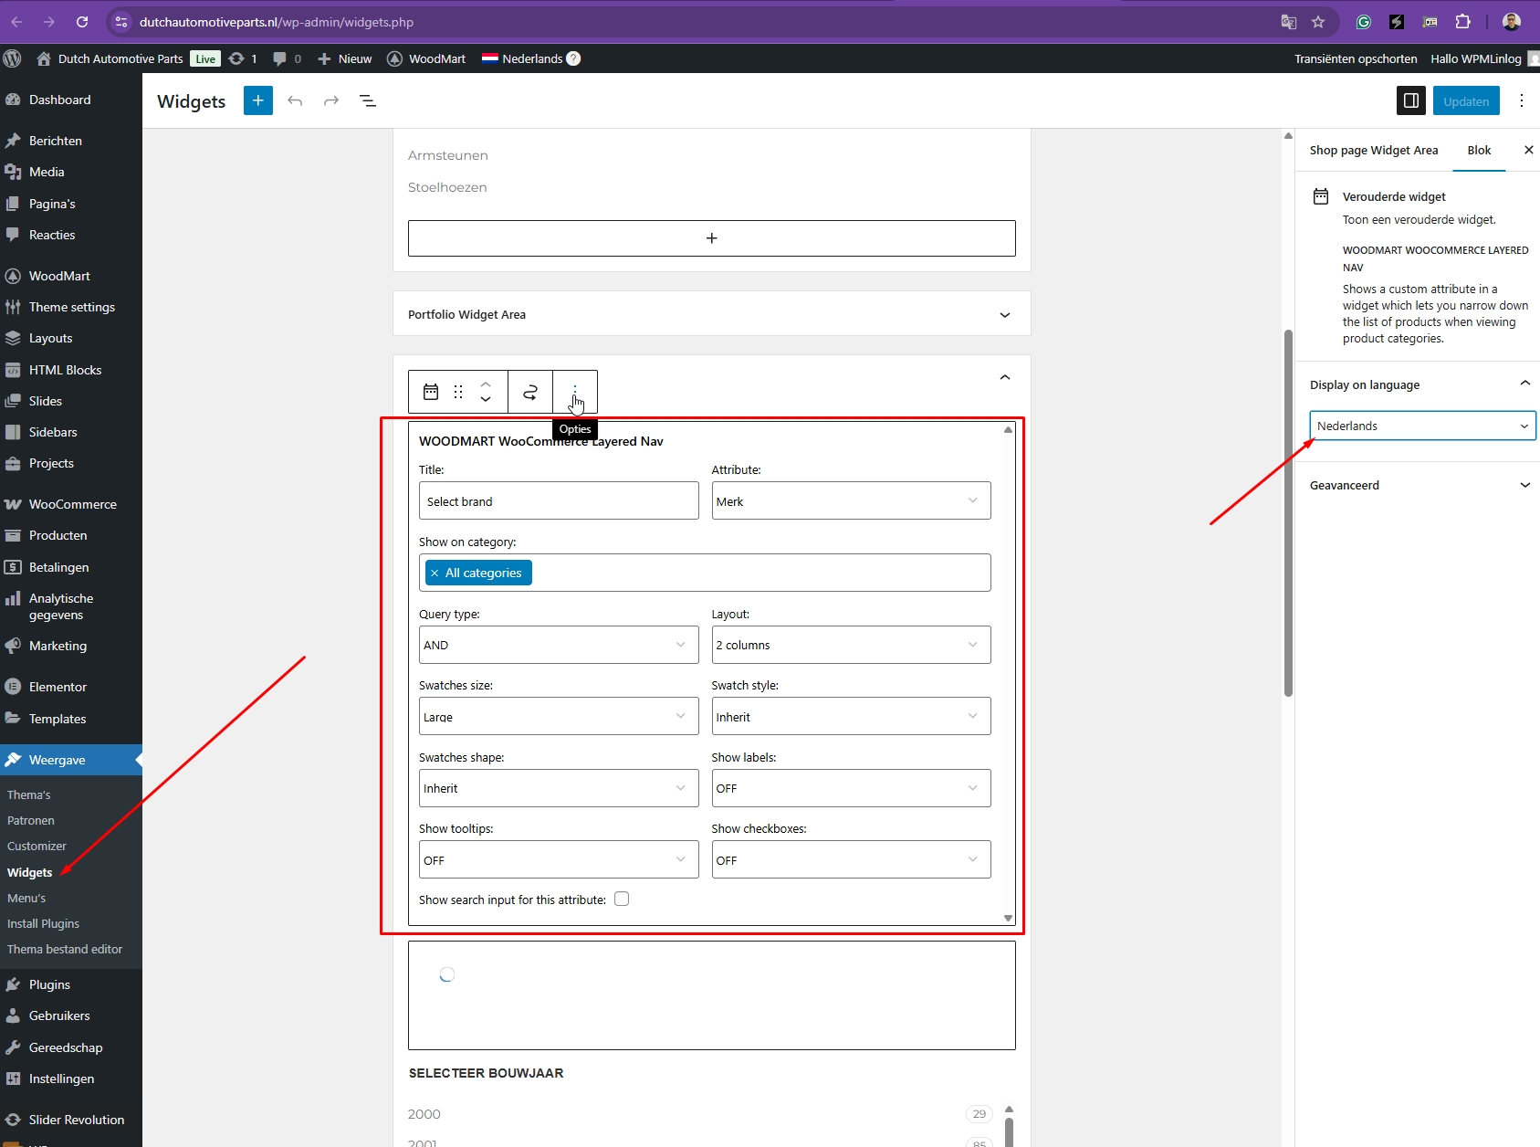
Task: Move block up with the up chevron
Action: (x=486, y=384)
